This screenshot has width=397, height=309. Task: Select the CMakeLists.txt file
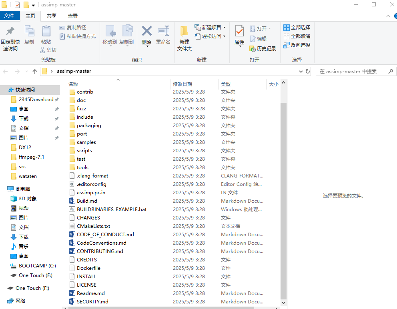pos(93,226)
